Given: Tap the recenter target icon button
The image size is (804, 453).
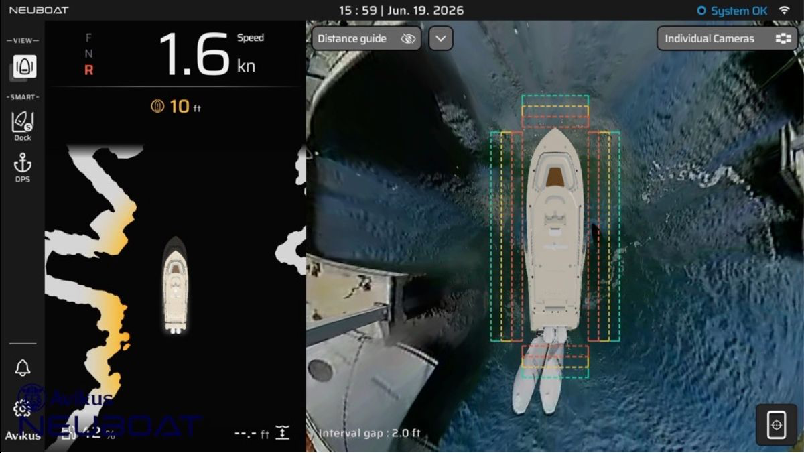Looking at the screenshot, I should [777, 425].
